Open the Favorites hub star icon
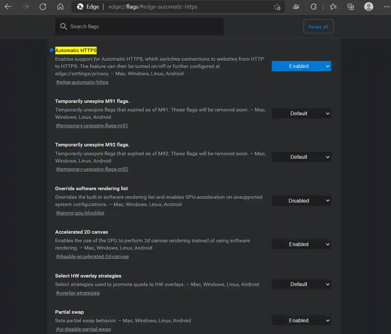The width and height of the screenshot is (391, 334). (333, 6)
